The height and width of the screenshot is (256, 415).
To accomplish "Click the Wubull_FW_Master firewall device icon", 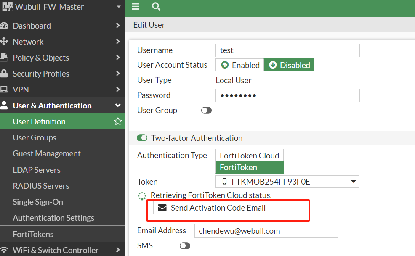I will point(7,7).
